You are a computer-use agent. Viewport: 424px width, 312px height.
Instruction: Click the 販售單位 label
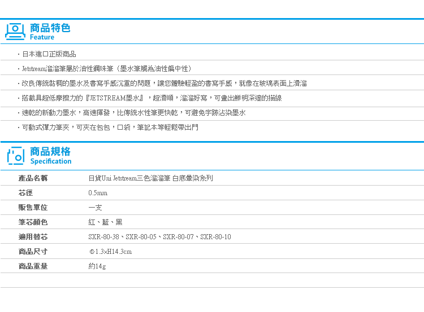(x=33, y=208)
